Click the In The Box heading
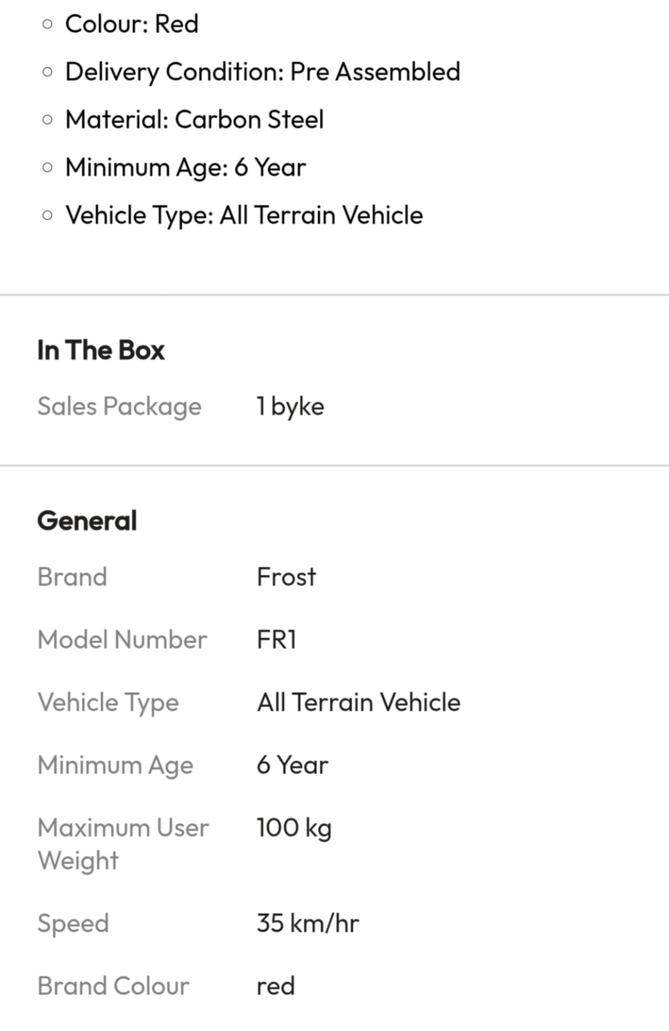 (101, 351)
